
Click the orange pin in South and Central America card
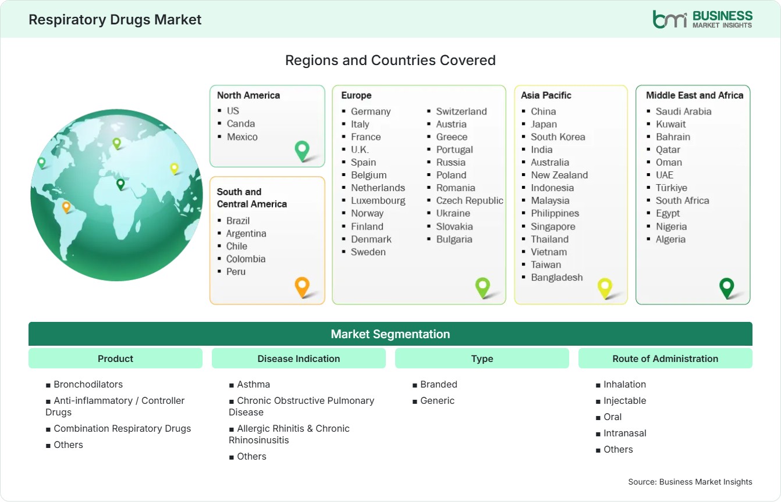(301, 287)
